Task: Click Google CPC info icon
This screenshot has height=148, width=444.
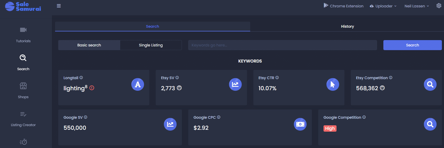Action: 219,117
